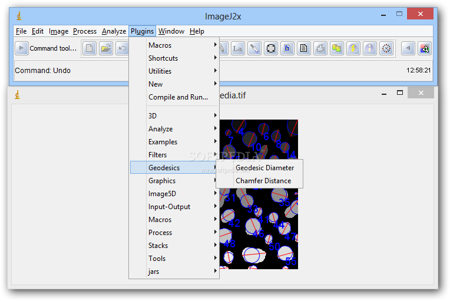Expand the Tools submenu
This screenshot has width=450, height=301.
point(174,259)
